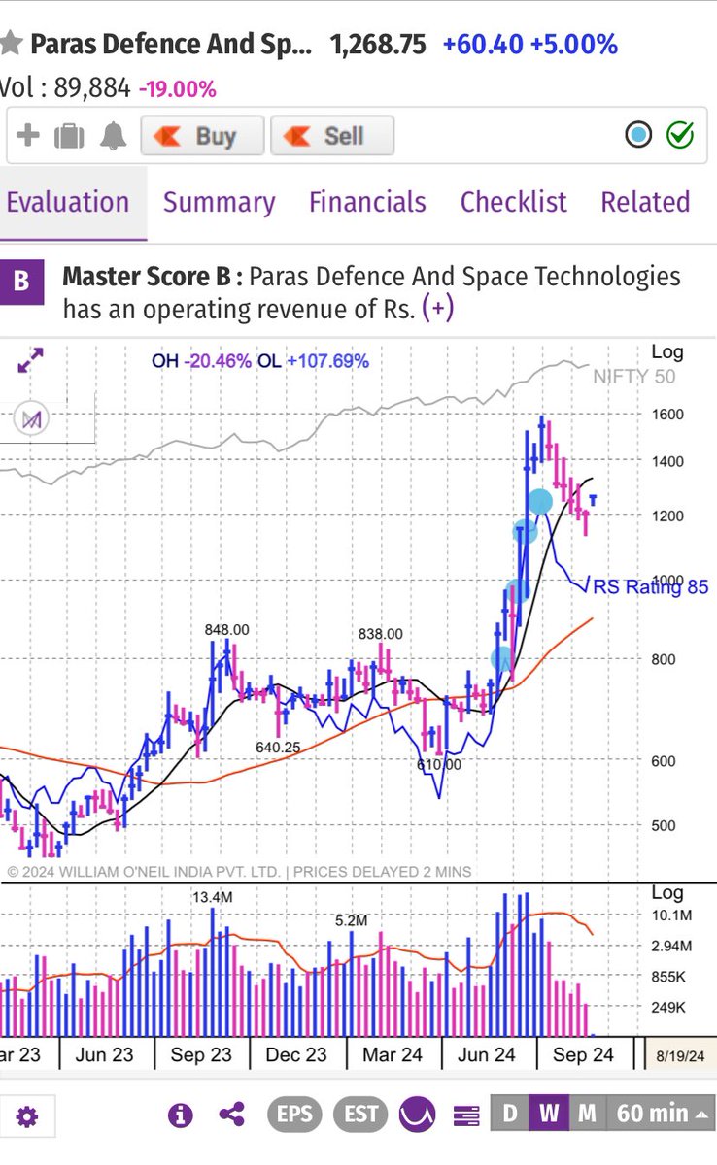Click the RS Rating 85 label

click(x=650, y=586)
